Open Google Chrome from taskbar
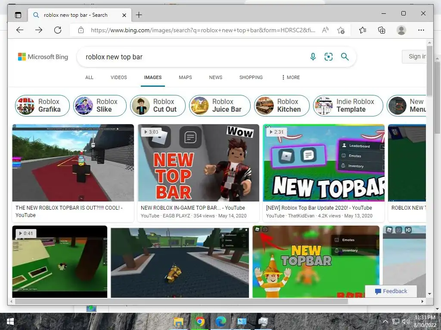The image size is (441, 330). pyautogui.click(x=200, y=321)
